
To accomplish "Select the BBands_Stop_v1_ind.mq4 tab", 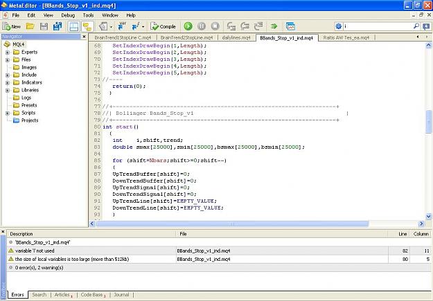I will 287,38.
